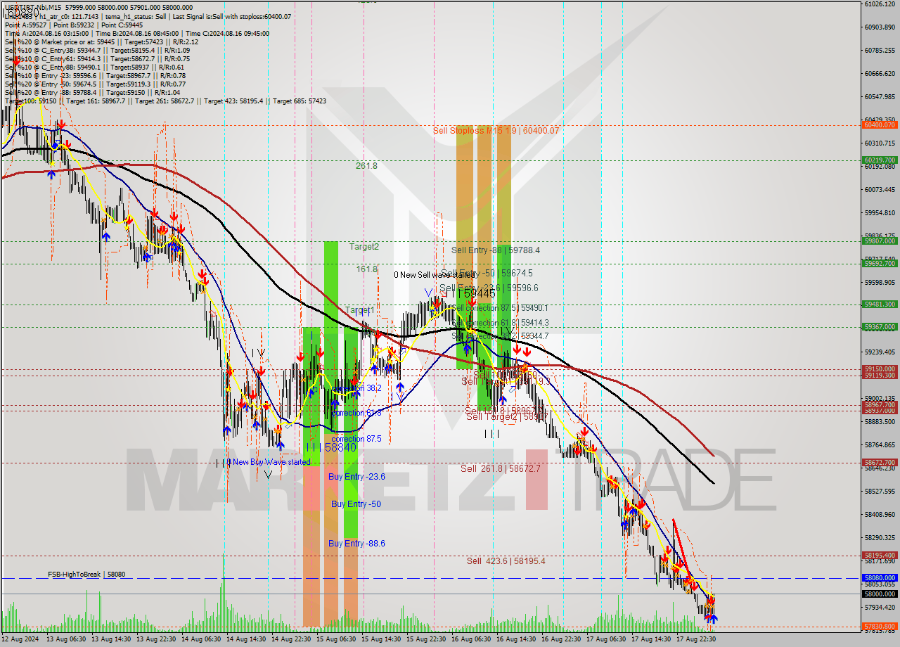Click the green 60219.700 price tag
Image resolution: width=900 pixels, height=647 pixels.
(879, 160)
